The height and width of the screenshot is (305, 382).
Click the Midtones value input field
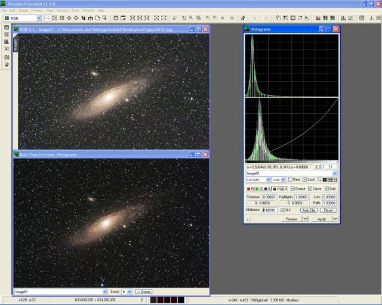click(x=270, y=210)
